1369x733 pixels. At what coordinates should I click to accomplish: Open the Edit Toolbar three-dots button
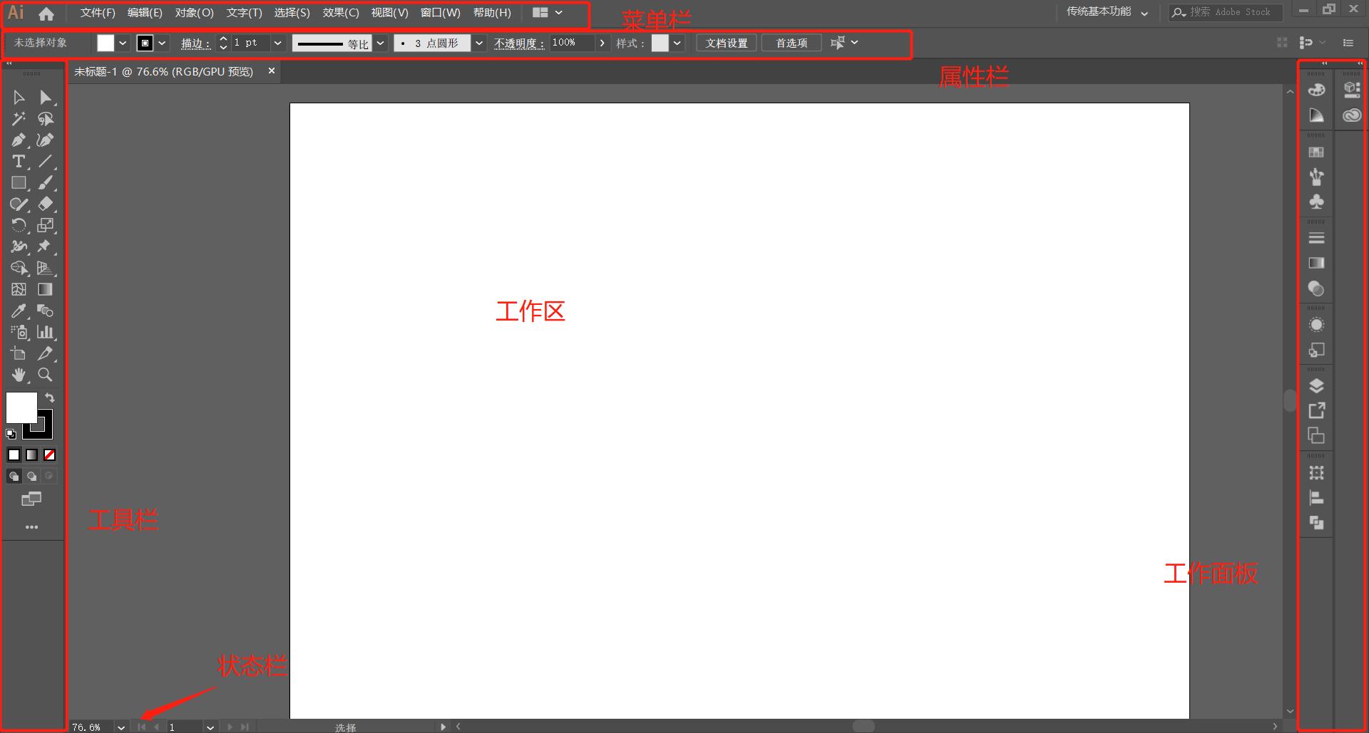coord(31,527)
